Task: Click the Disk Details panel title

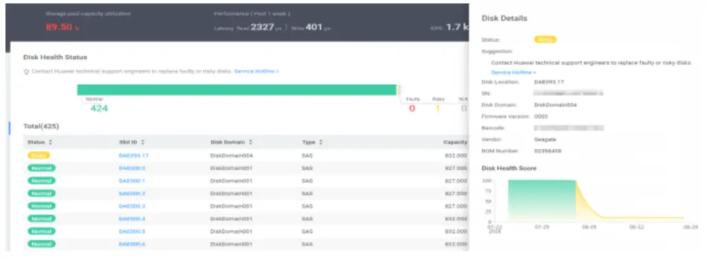Action: [x=504, y=18]
